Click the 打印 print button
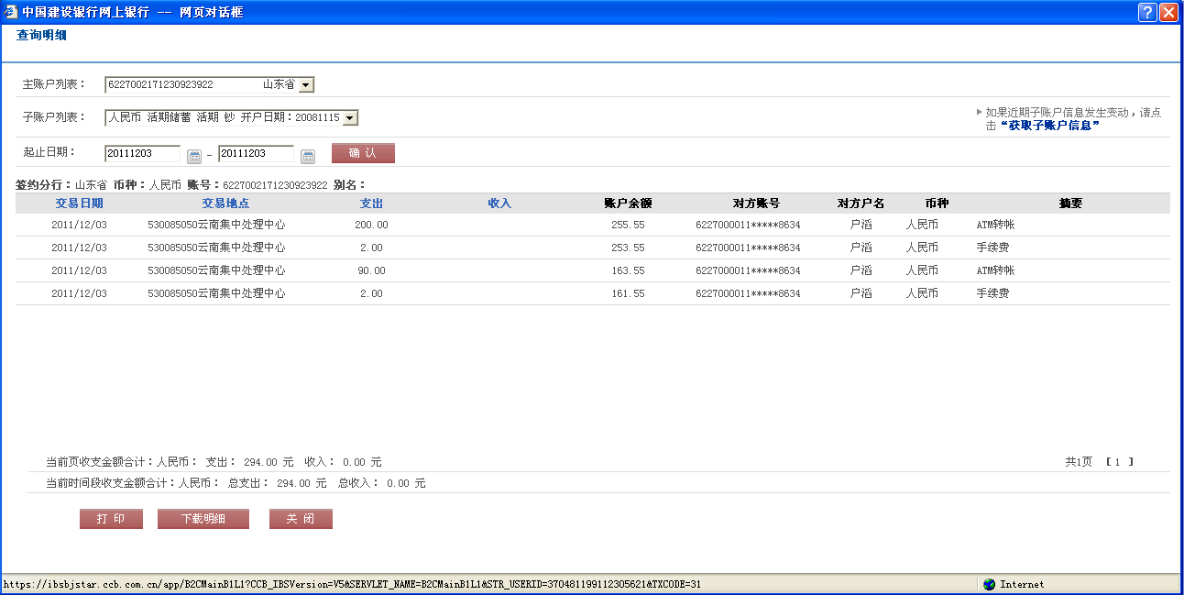Viewport: 1184px width, 595px height. 111,519
